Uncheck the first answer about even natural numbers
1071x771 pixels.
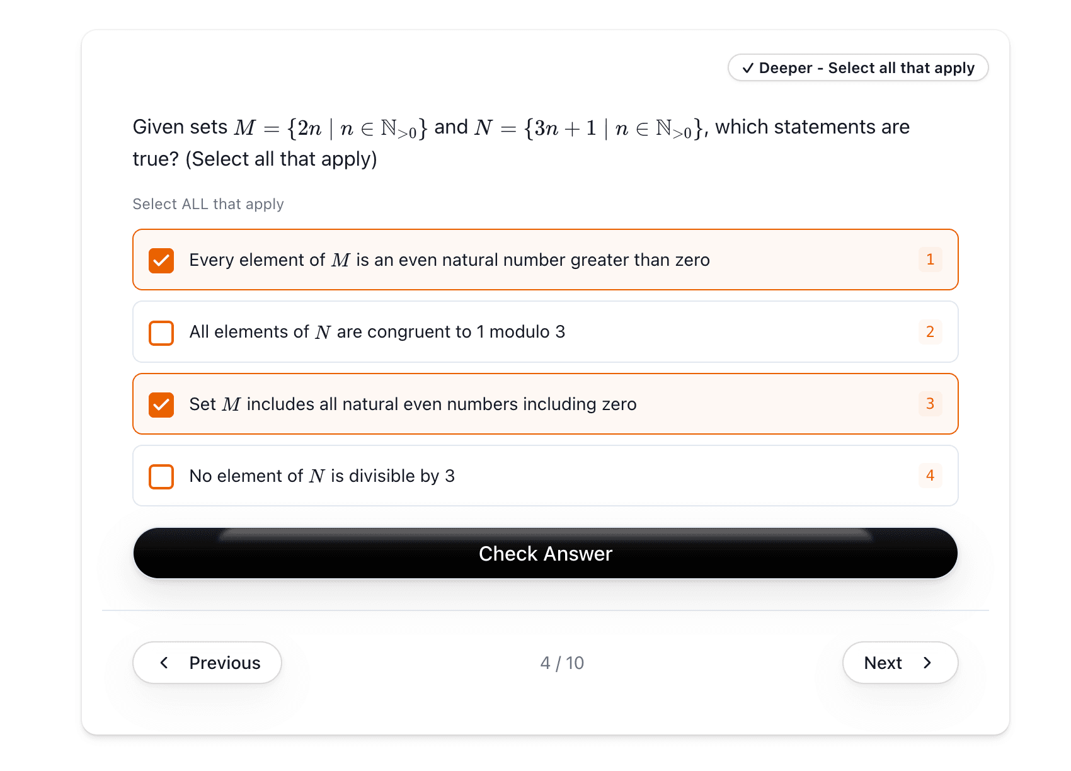[161, 260]
